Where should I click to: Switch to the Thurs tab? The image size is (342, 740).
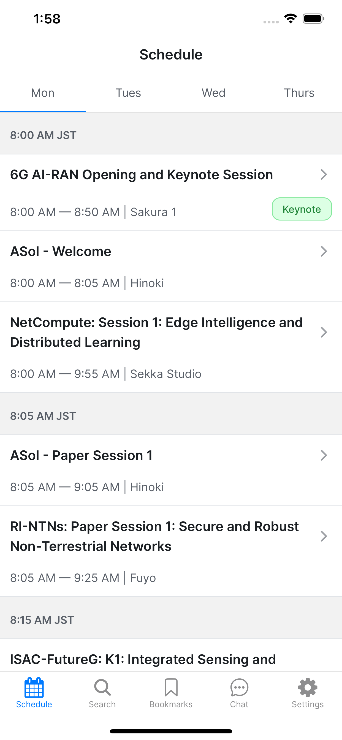tap(299, 93)
